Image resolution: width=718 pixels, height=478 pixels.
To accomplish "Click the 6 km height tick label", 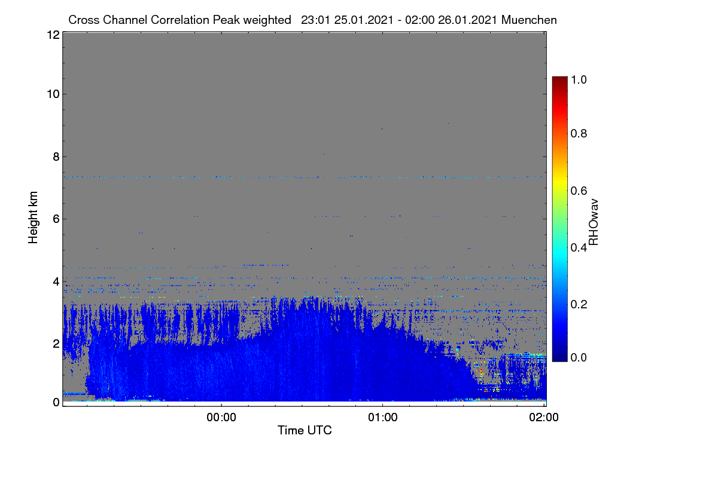I will 56,219.
